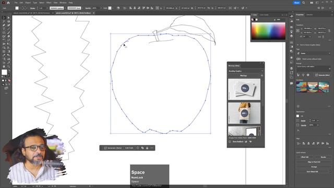Click the color spectrum in Color panel

[268, 31]
